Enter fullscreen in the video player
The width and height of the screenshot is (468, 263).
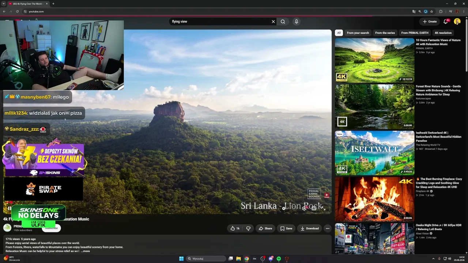point(324,208)
